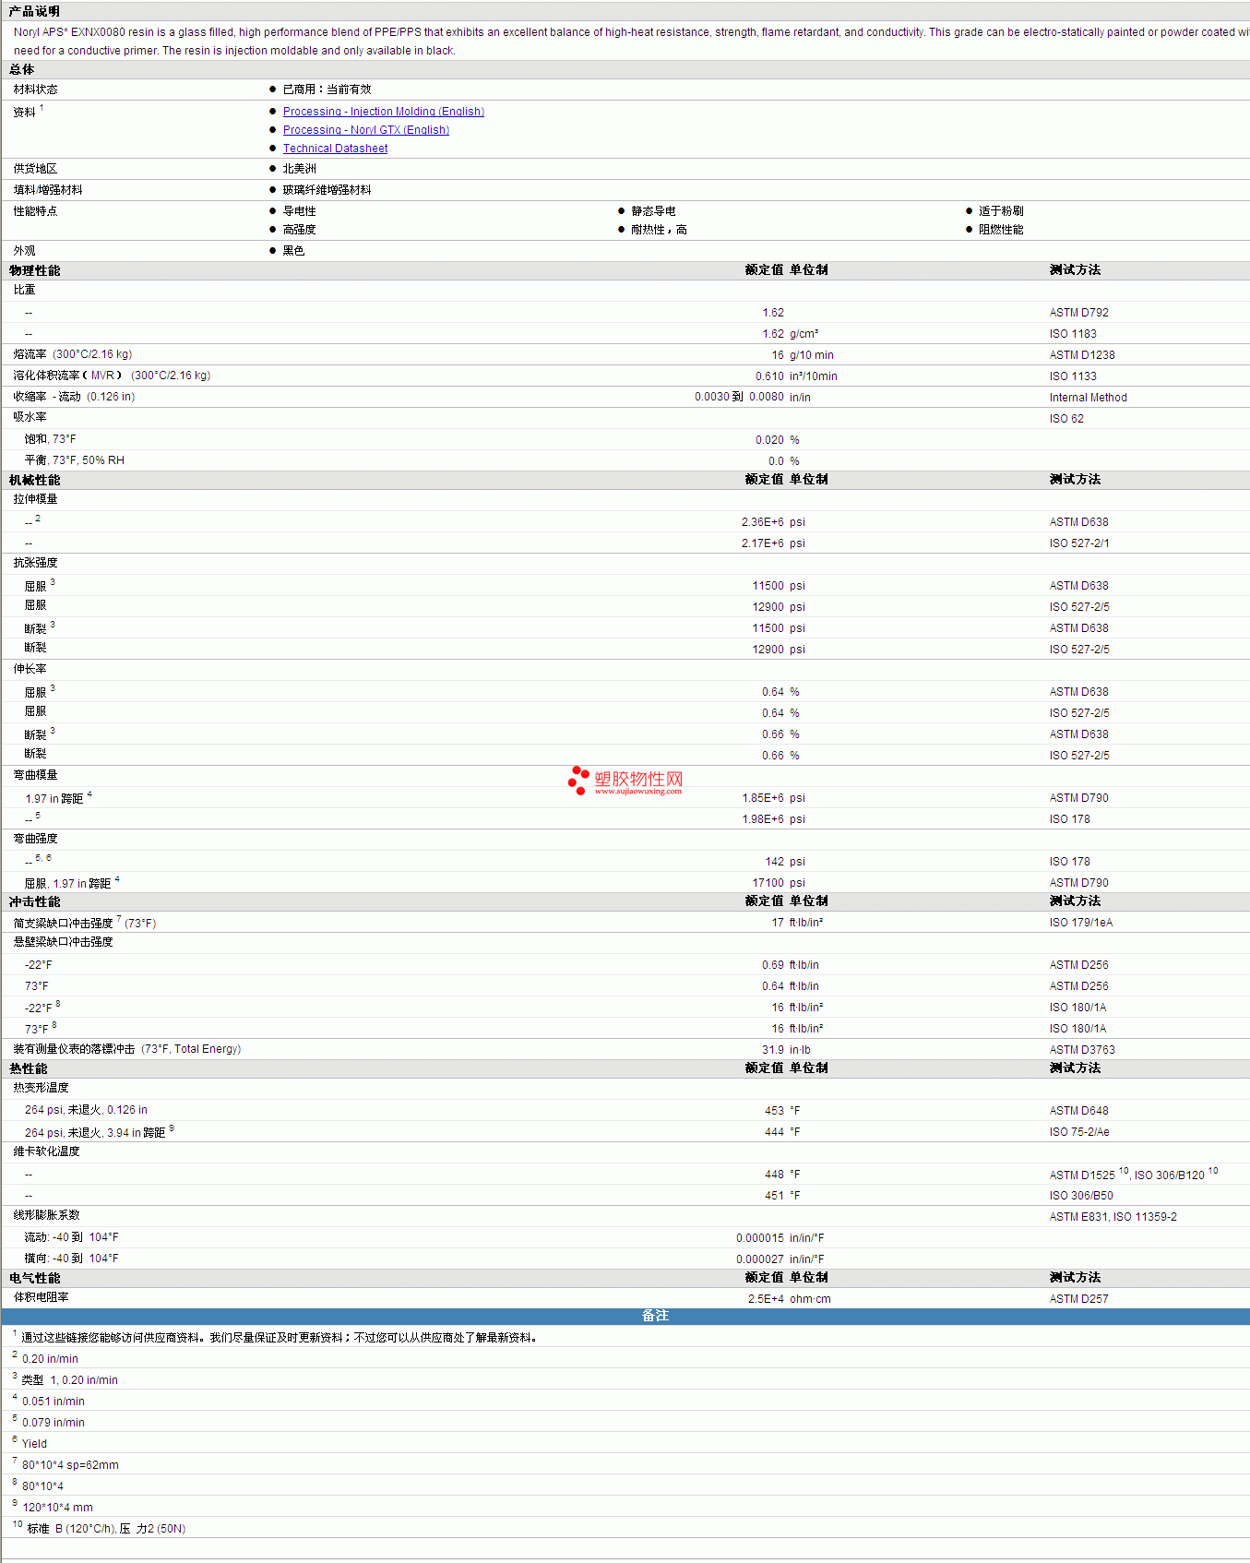Click the 电气性能 section heading

click(x=34, y=1278)
